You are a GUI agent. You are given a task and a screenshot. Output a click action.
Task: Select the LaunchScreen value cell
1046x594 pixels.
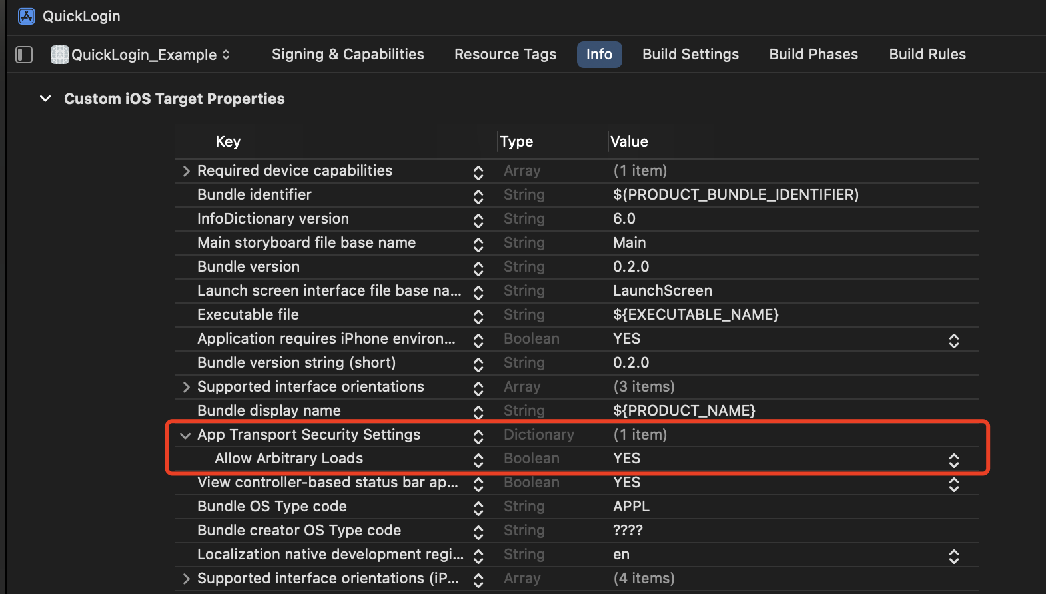[662, 290]
